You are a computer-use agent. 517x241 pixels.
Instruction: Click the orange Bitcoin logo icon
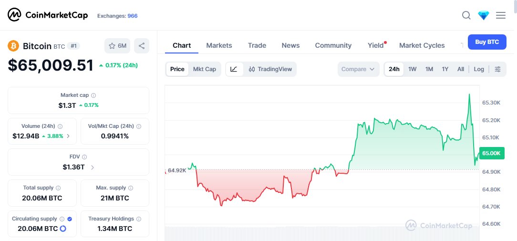tap(13, 46)
